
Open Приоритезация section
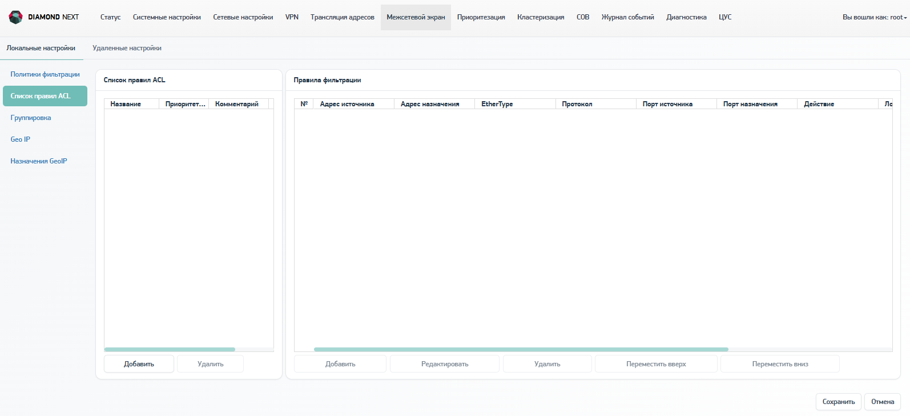pos(481,17)
